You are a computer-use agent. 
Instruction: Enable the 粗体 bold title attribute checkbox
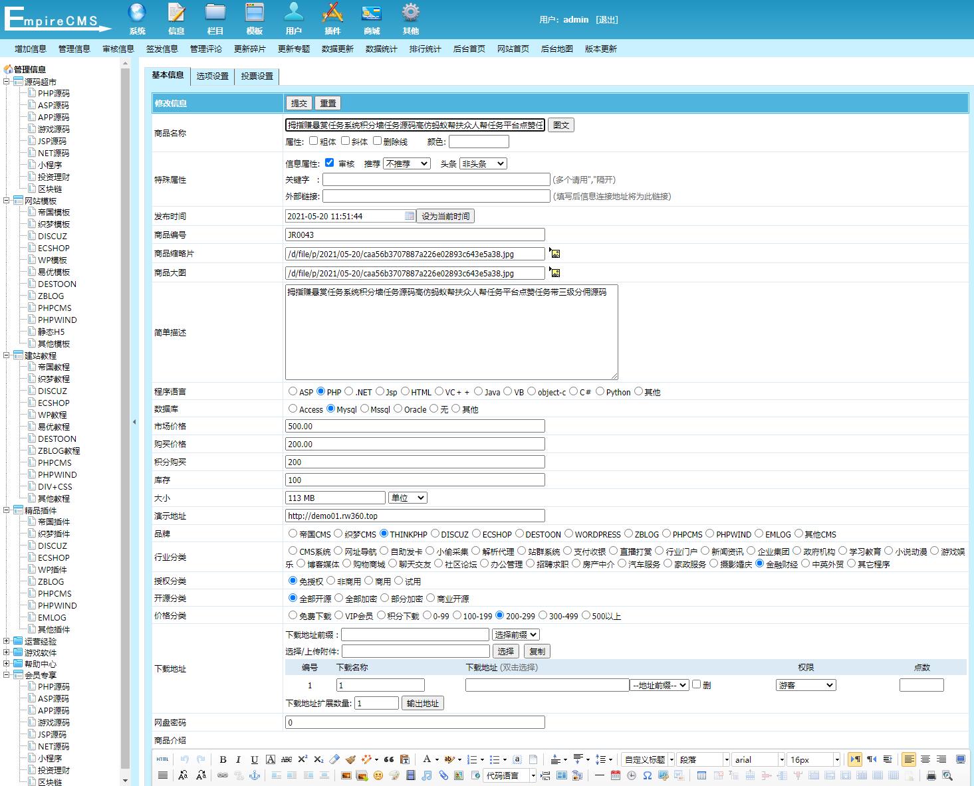(314, 141)
